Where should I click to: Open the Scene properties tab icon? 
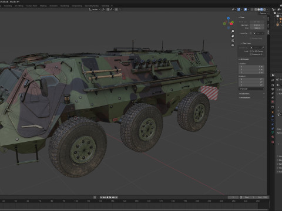[x=273, y=97]
